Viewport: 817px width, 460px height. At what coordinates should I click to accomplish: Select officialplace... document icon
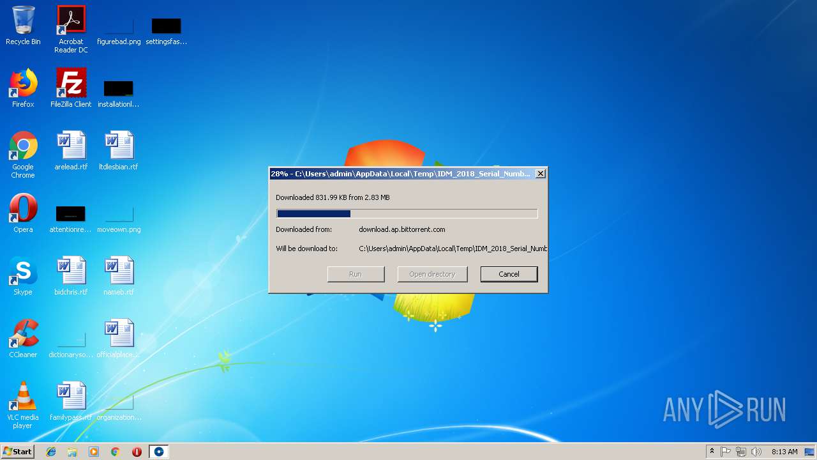point(119,339)
